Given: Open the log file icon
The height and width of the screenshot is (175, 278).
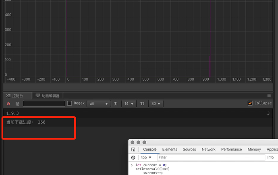Looking at the screenshot, I should coord(18,104).
